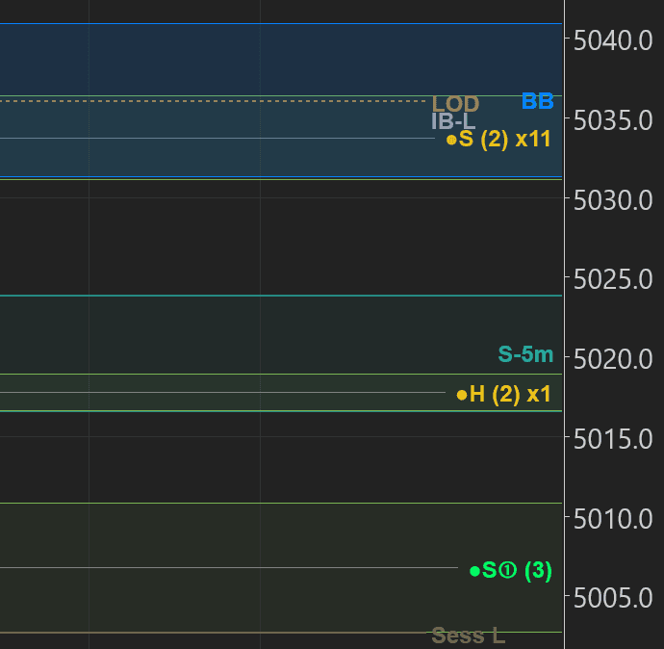
Task: Select the 5010.0 price axis label
Action: coord(613,519)
